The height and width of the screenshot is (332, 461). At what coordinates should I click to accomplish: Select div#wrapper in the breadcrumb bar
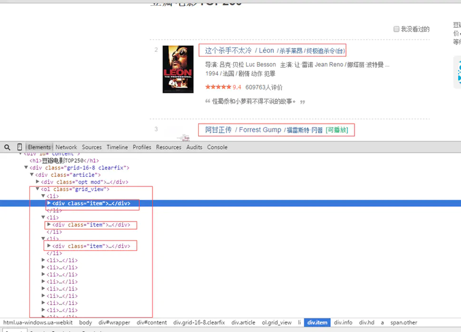coord(114,323)
